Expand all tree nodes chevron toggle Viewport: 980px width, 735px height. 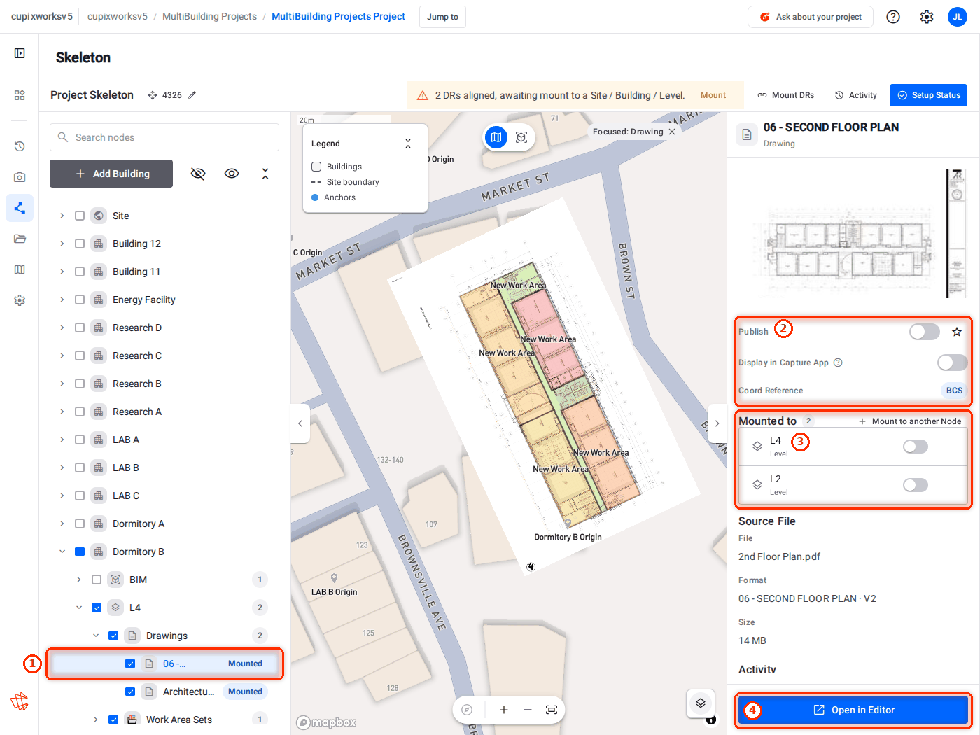[x=265, y=174]
